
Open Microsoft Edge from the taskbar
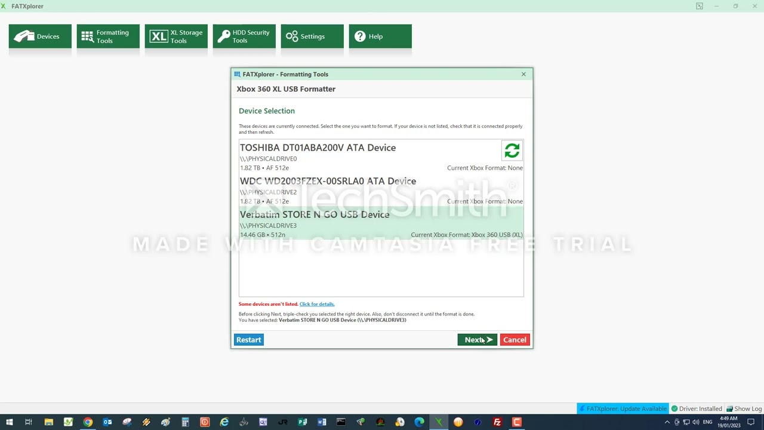pyautogui.click(x=419, y=422)
